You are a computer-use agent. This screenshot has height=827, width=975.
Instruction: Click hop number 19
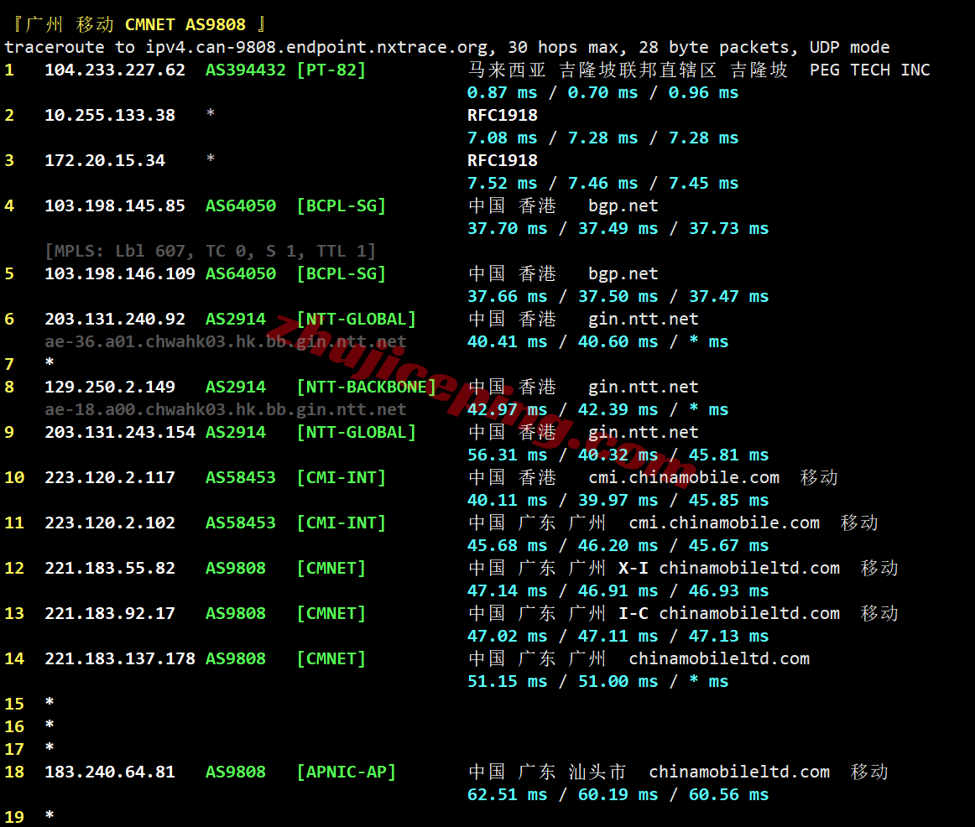[x=14, y=817]
